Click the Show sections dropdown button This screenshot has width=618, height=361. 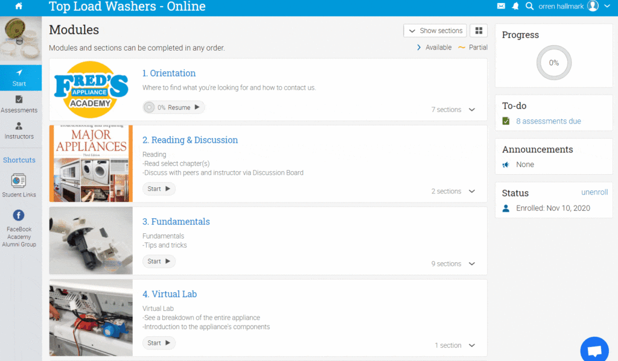click(435, 31)
